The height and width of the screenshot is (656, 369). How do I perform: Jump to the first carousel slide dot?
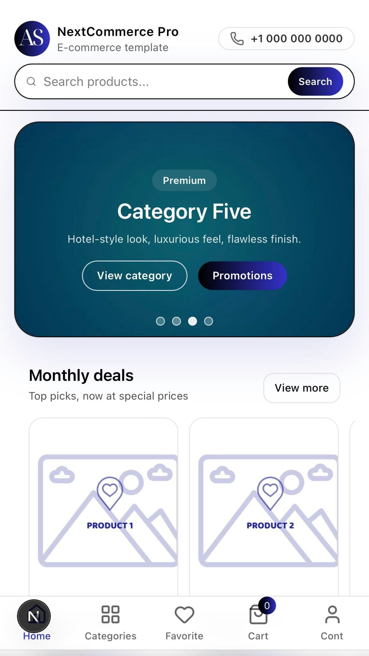[x=160, y=321]
